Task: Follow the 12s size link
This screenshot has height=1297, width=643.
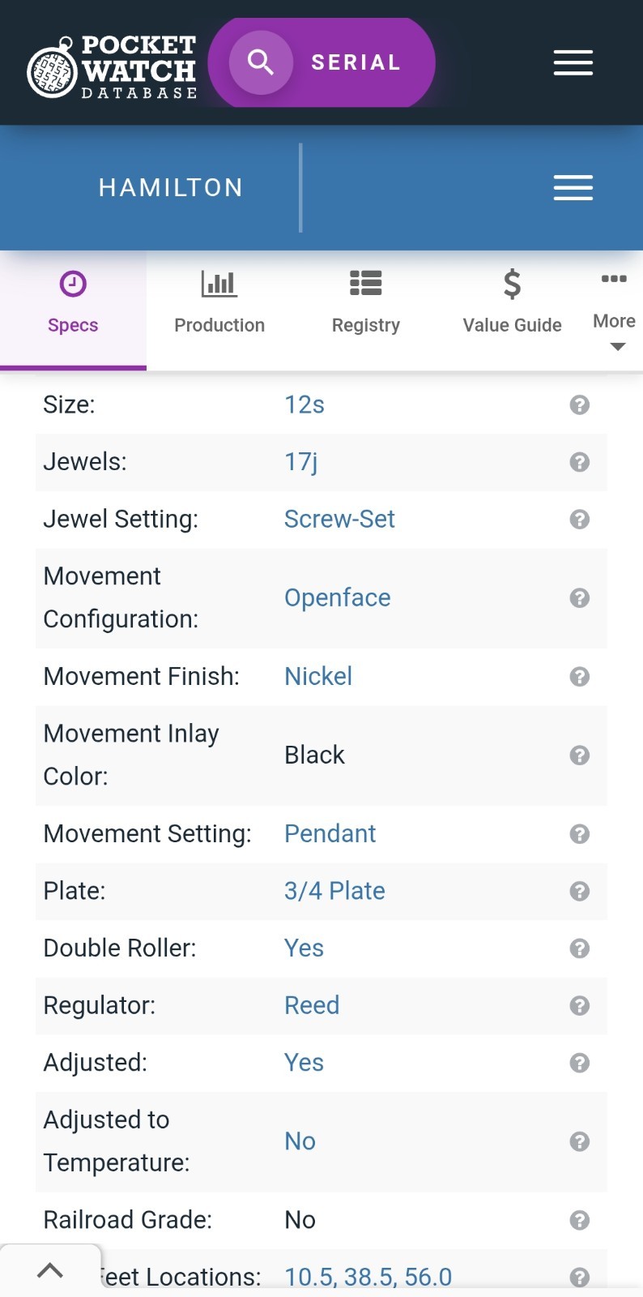Action: [304, 405]
